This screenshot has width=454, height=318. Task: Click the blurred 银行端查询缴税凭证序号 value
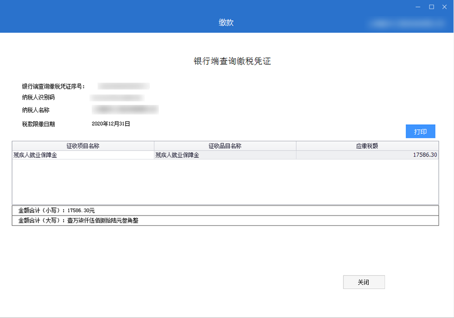124,86
